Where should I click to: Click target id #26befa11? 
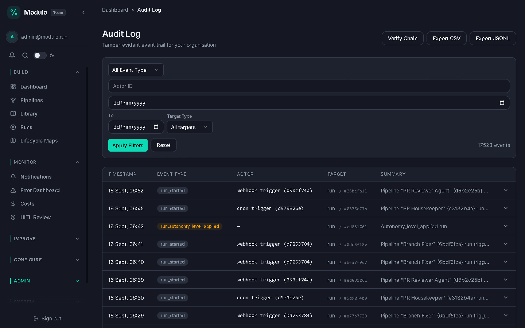coord(355,191)
